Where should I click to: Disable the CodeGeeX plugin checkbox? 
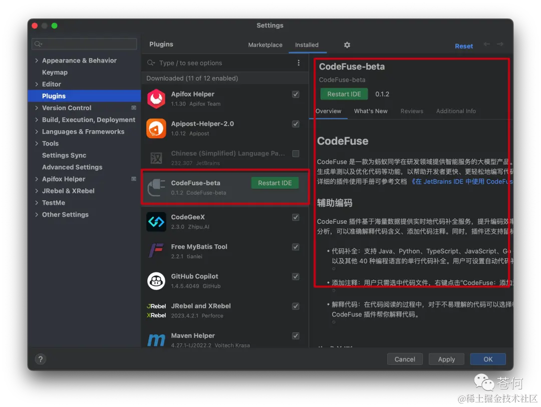[x=296, y=217]
